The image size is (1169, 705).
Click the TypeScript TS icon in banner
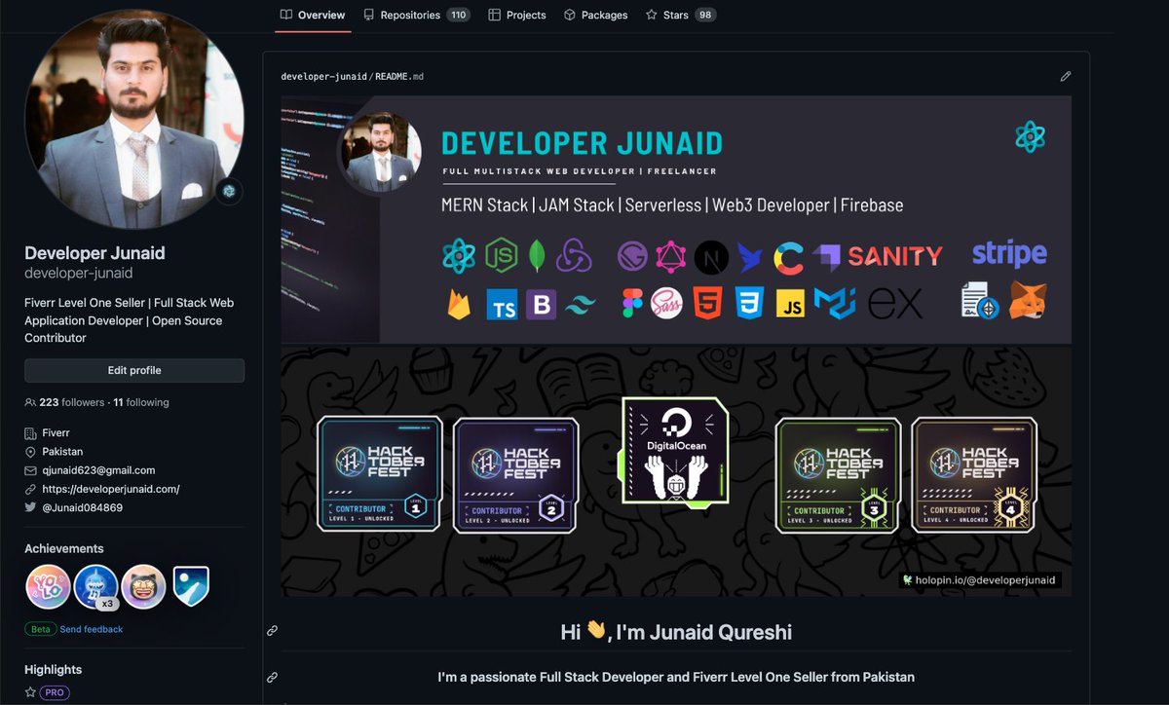click(x=501, y=306)
